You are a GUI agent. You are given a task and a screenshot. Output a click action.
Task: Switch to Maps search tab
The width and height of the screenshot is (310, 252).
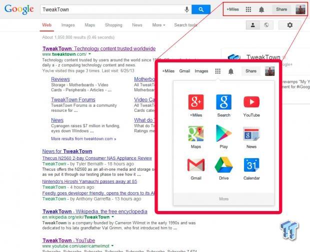[x=90, y=25]
